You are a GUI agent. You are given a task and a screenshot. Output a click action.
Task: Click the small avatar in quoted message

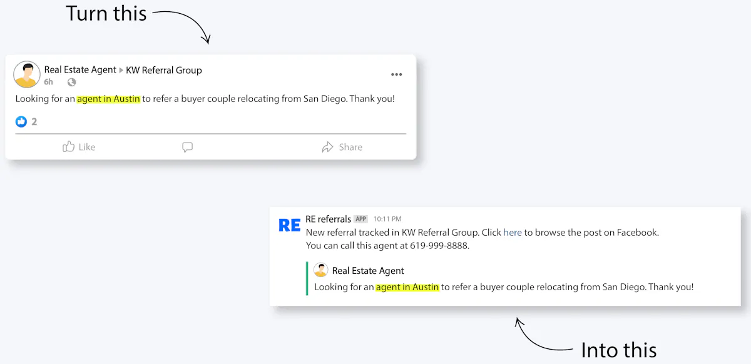point(321,270)
